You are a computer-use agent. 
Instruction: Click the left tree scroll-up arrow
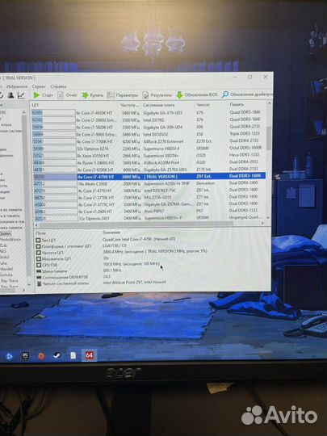(x=24, y=112)
